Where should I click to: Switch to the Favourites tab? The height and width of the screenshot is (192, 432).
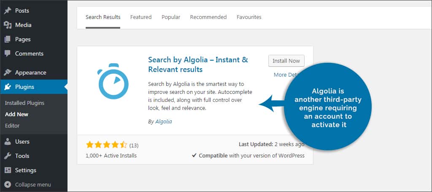(x=249, y=17)
